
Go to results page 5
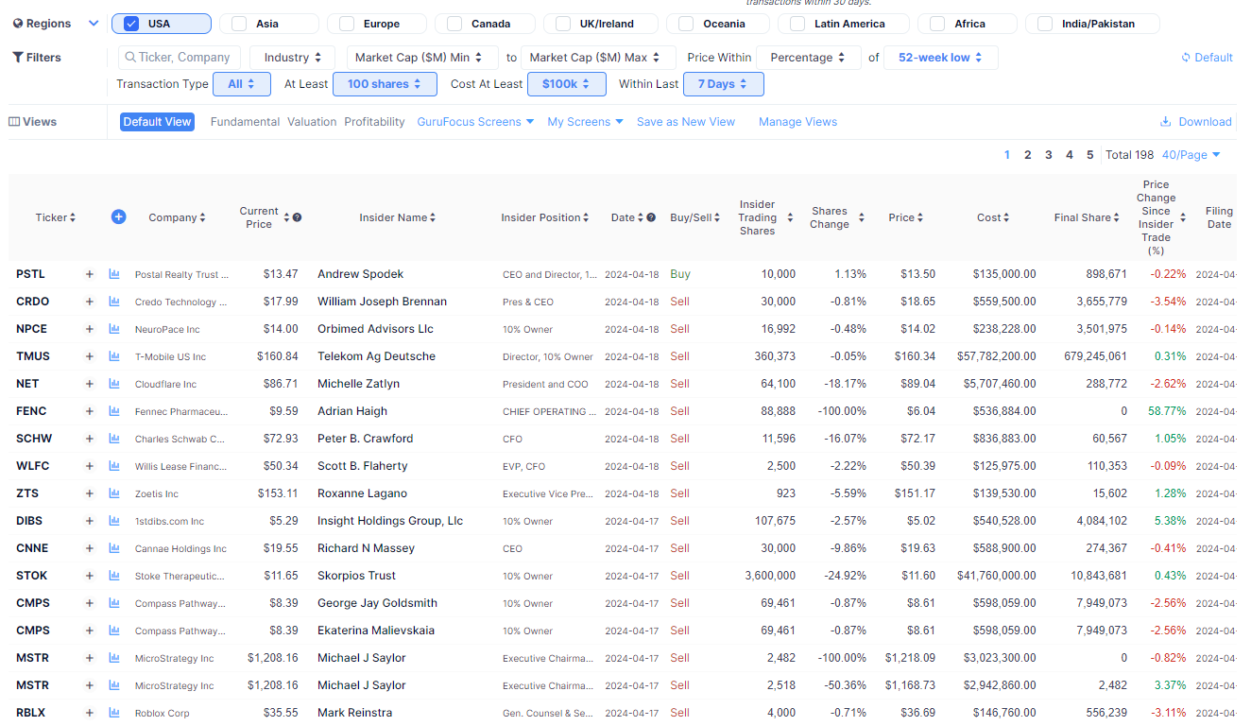[x=1090, y=155]
